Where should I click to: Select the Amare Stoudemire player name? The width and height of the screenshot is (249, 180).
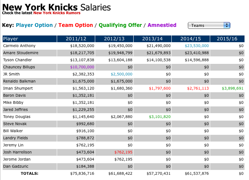point(21,53)
